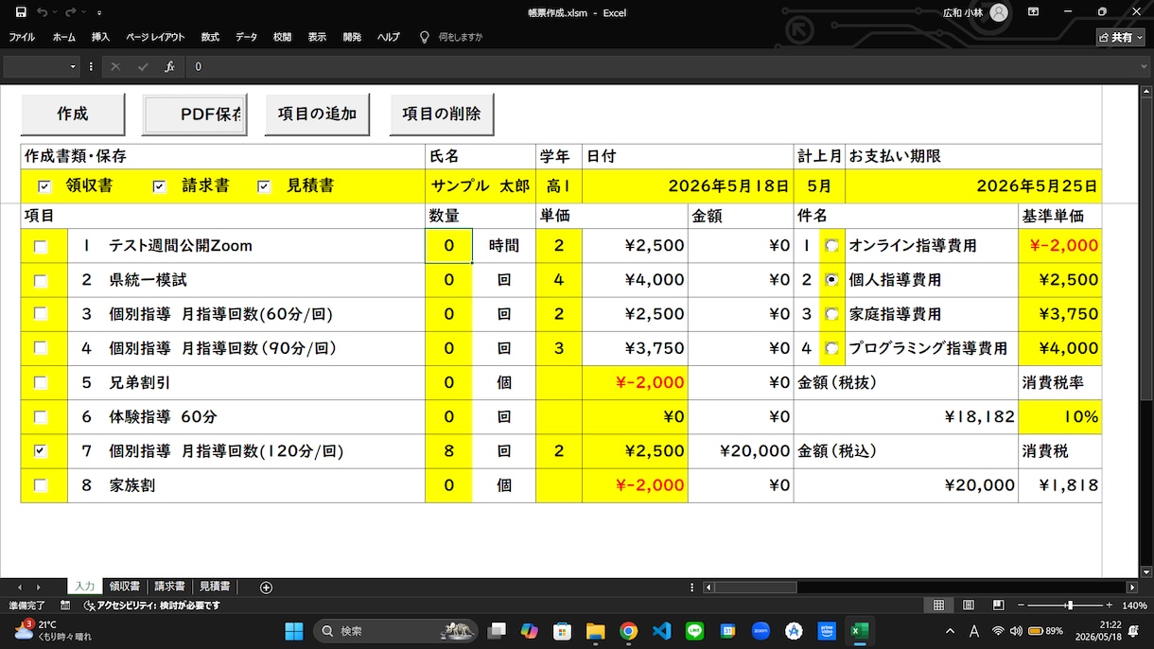The image size is (1154, 649).
Task: Switch to the 領収書 sheet tab
Action: point(124,587)
